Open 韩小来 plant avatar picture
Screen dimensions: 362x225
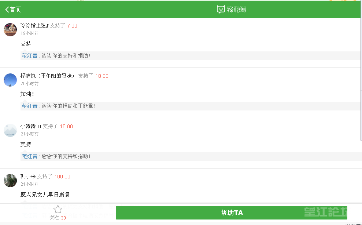[x=10, y=181]
